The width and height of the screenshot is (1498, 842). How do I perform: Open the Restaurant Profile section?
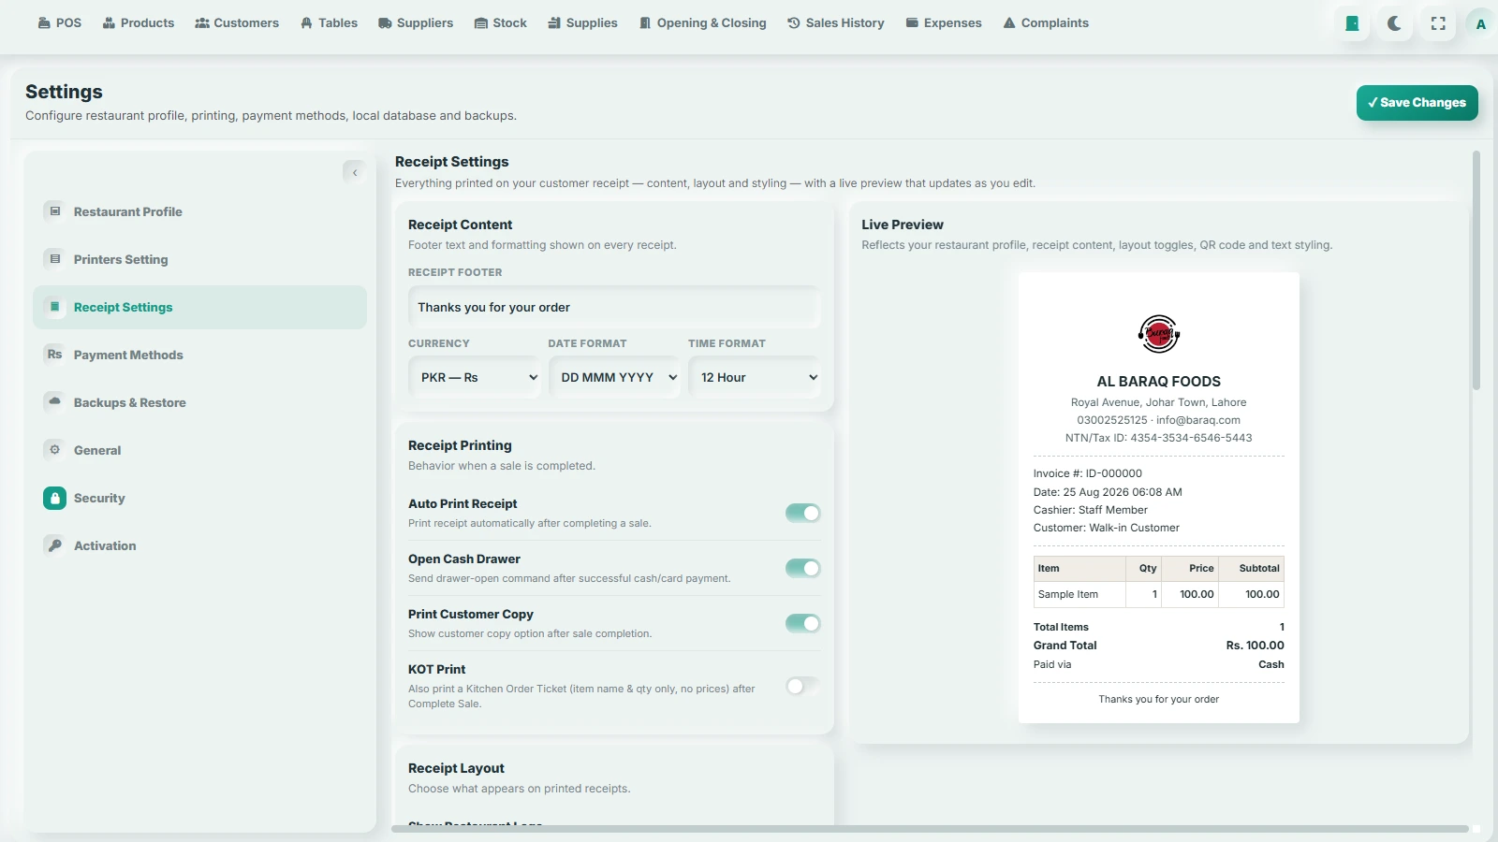199,211
